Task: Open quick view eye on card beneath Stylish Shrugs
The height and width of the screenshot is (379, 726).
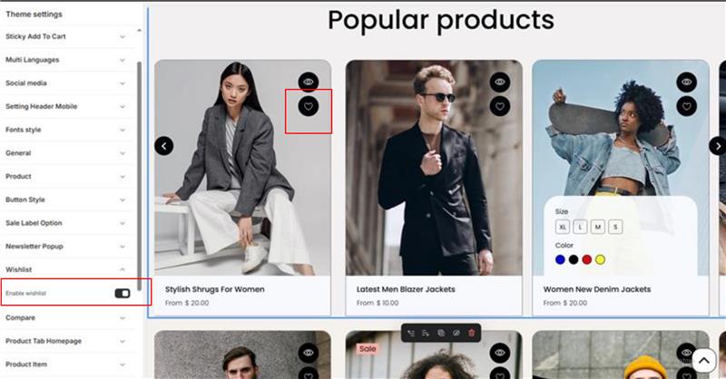Action: click(x=309, y=353)
